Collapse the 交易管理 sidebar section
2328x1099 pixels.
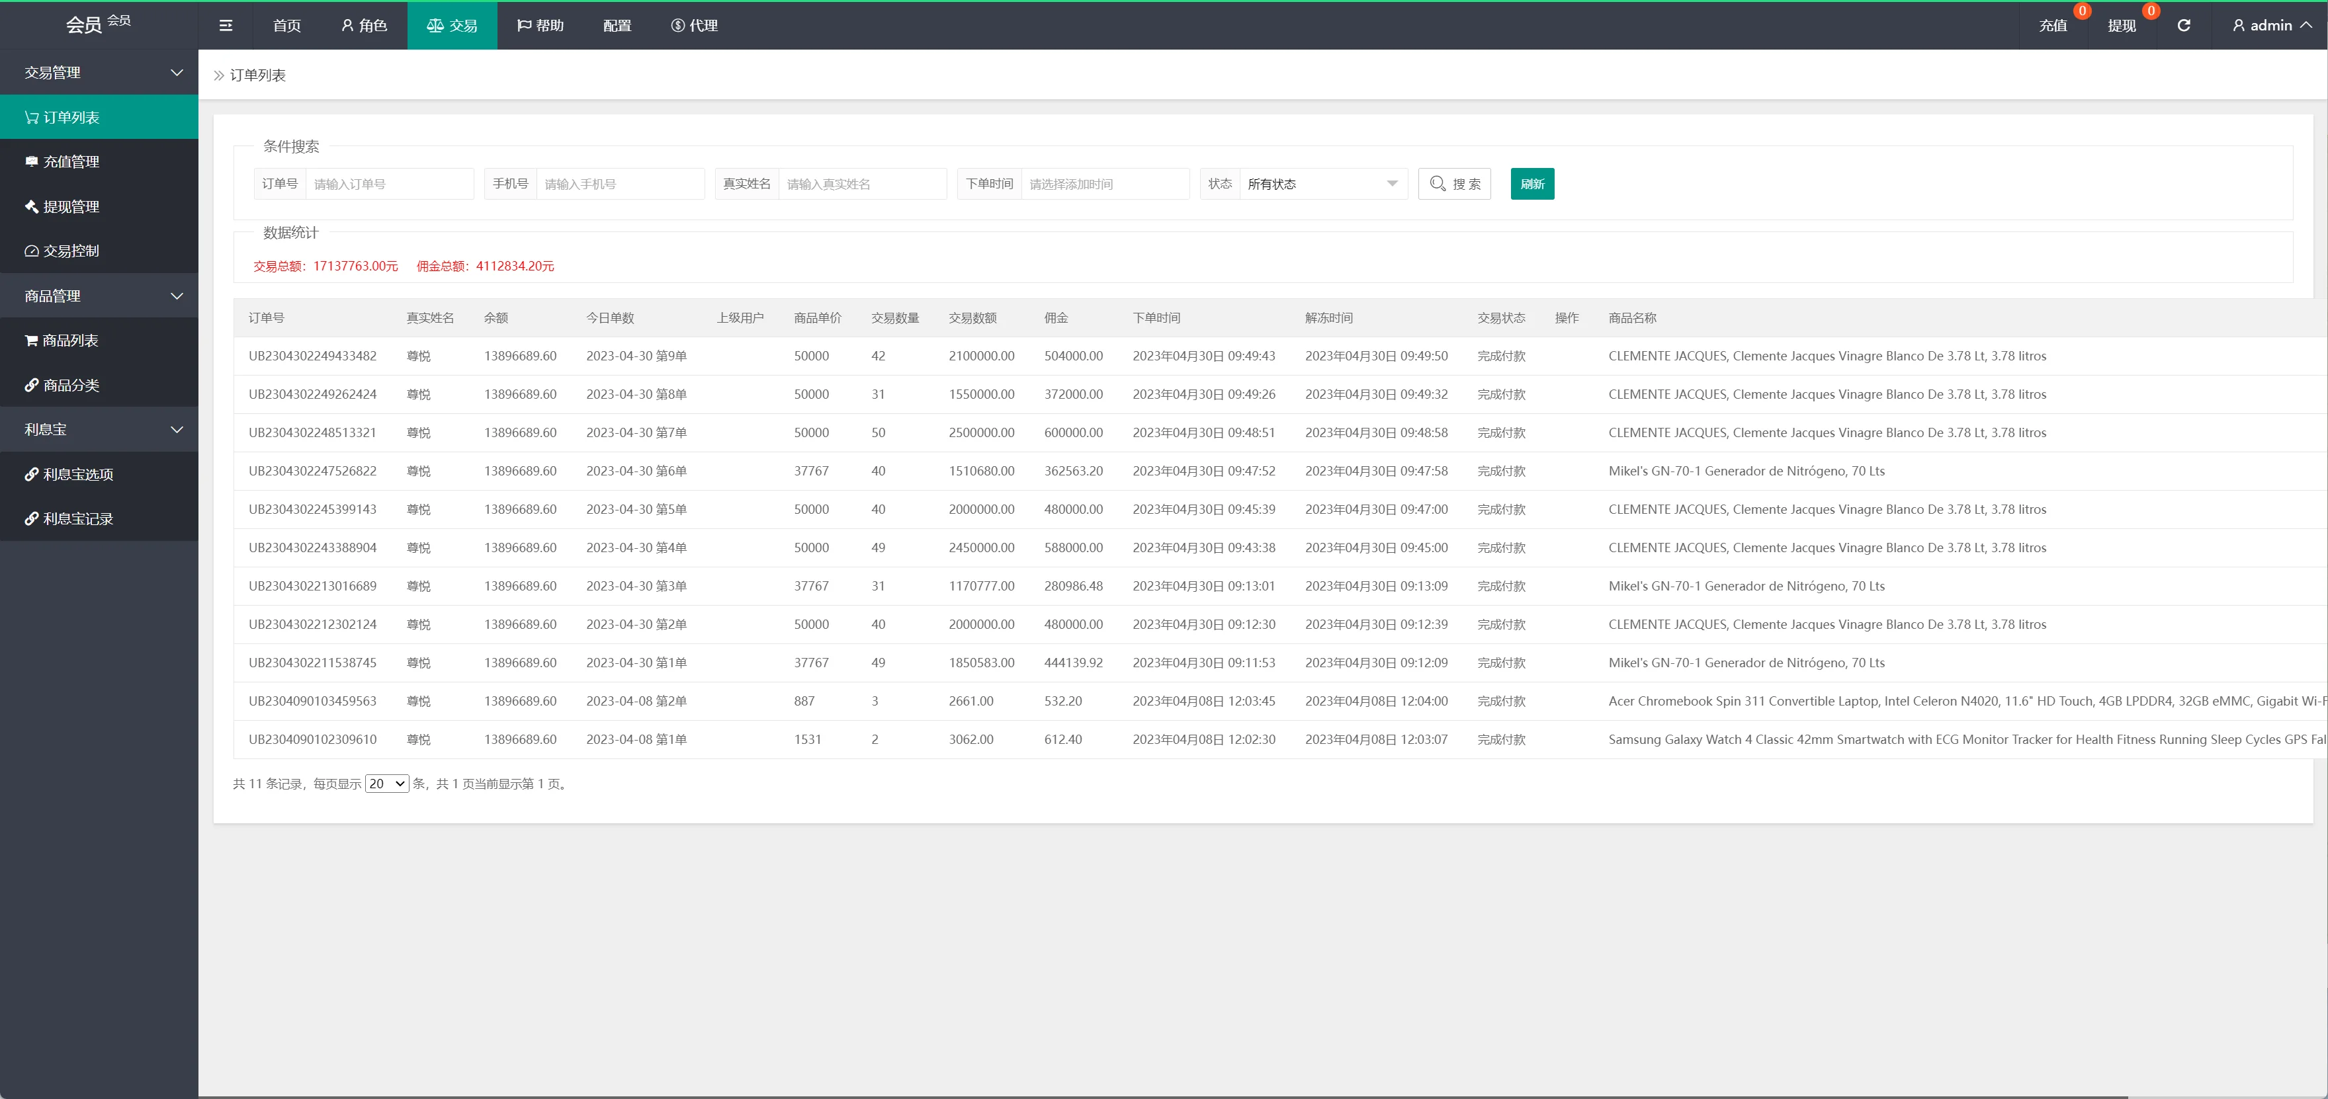99,72
